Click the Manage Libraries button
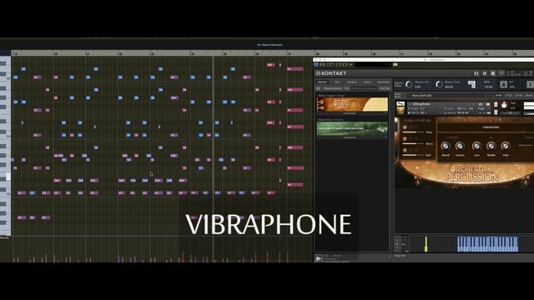 [332, 88]
